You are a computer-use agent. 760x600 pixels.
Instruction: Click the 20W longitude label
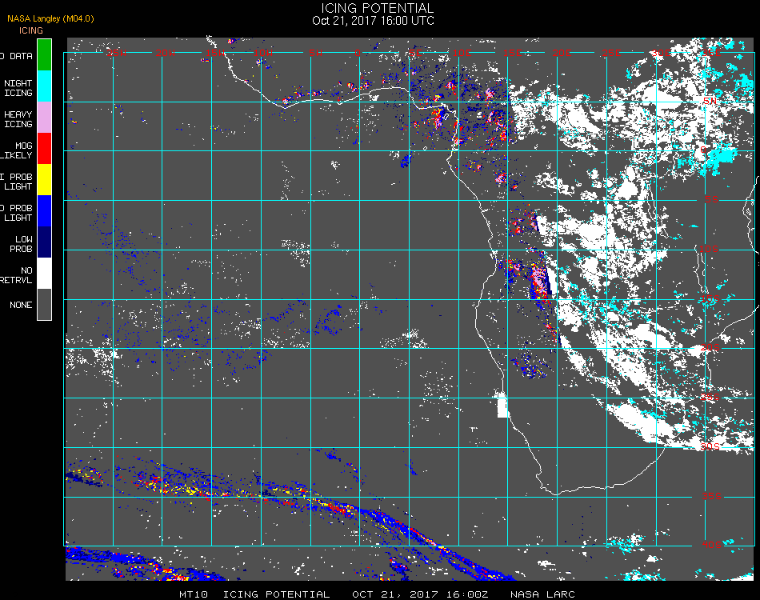coord(166,53)
